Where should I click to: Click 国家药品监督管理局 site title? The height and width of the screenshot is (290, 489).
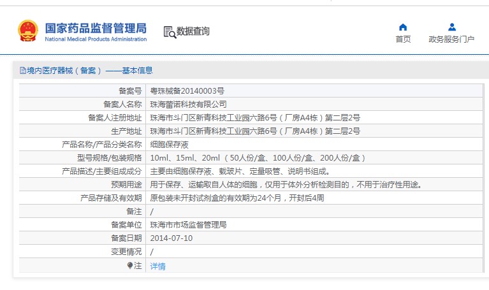(96, 28)
